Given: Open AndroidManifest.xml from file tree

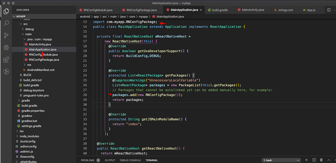Looking at the screenshot, I should point(40,70).
